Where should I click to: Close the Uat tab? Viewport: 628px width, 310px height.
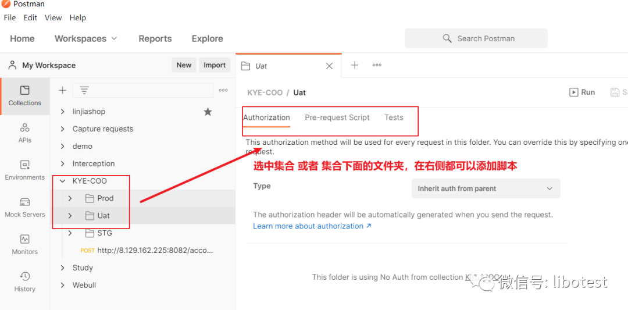pyautogui.click(x=329, y=66)
